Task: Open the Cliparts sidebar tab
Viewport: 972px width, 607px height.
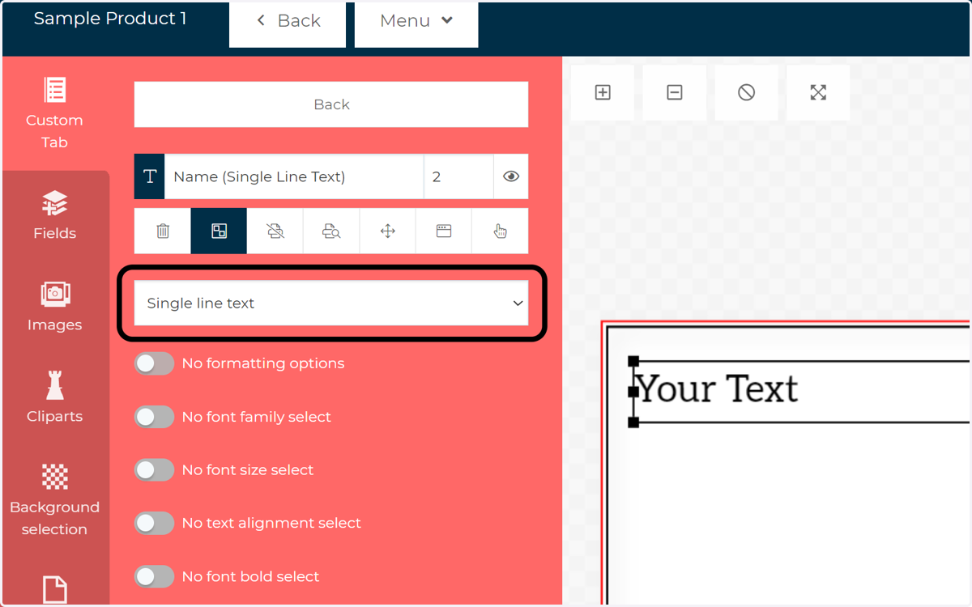Action: tap(55, 398)
